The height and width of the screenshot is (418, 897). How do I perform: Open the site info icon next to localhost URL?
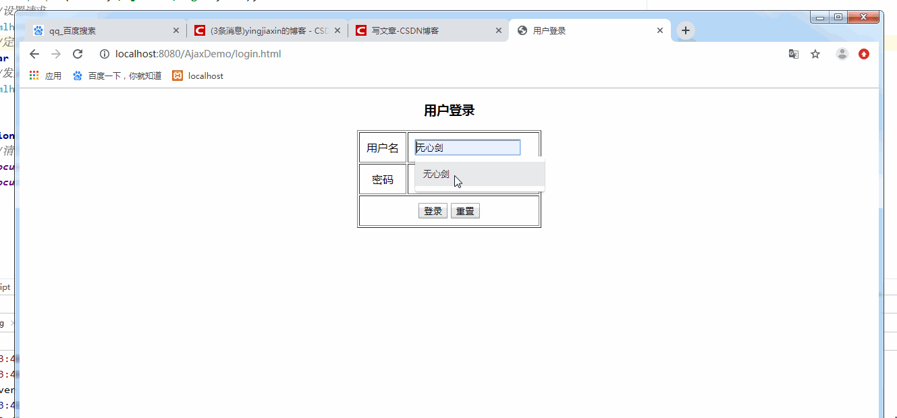[x=104, y=54]
